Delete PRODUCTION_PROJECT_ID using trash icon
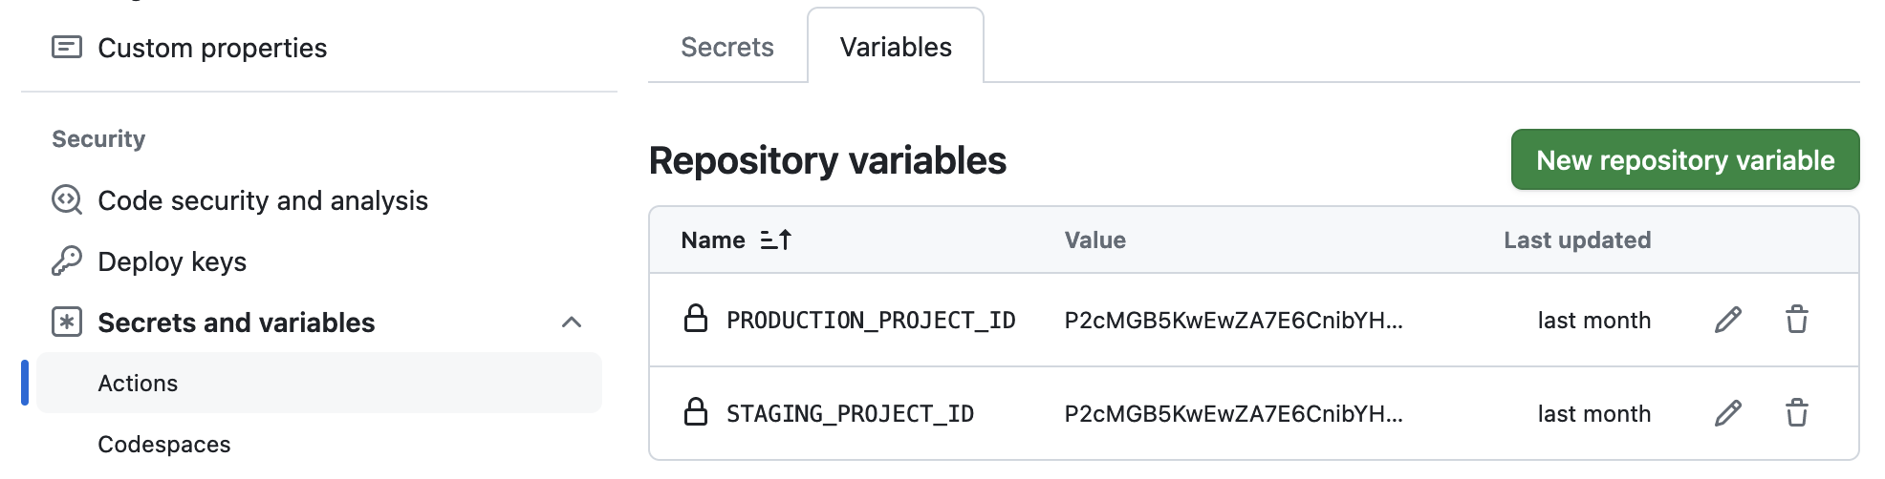The height and width of the screenshot is (479, 1885). tap(1797, 320)
